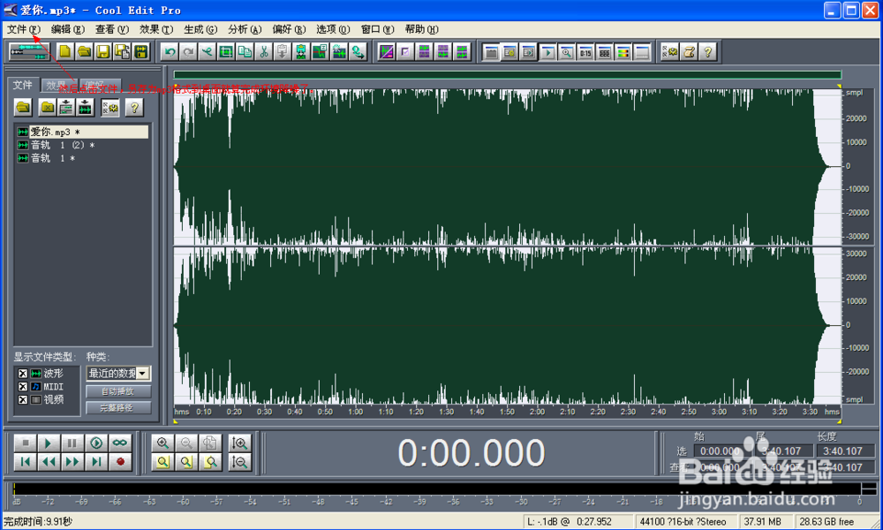Toggle the 视频 video file type checkbox

[23, 399]
